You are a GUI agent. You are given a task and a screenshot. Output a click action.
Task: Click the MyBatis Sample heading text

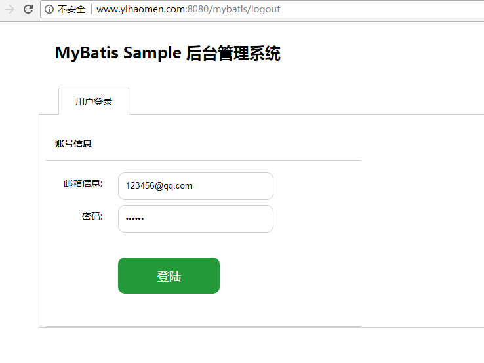pyautogui.click(x=118, y=52)
